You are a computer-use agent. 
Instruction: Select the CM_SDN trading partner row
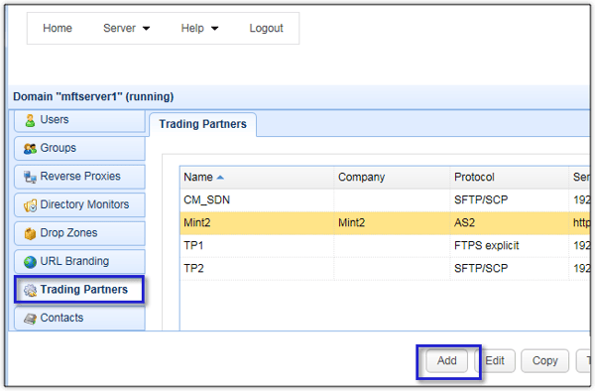[x=385, y=200]
